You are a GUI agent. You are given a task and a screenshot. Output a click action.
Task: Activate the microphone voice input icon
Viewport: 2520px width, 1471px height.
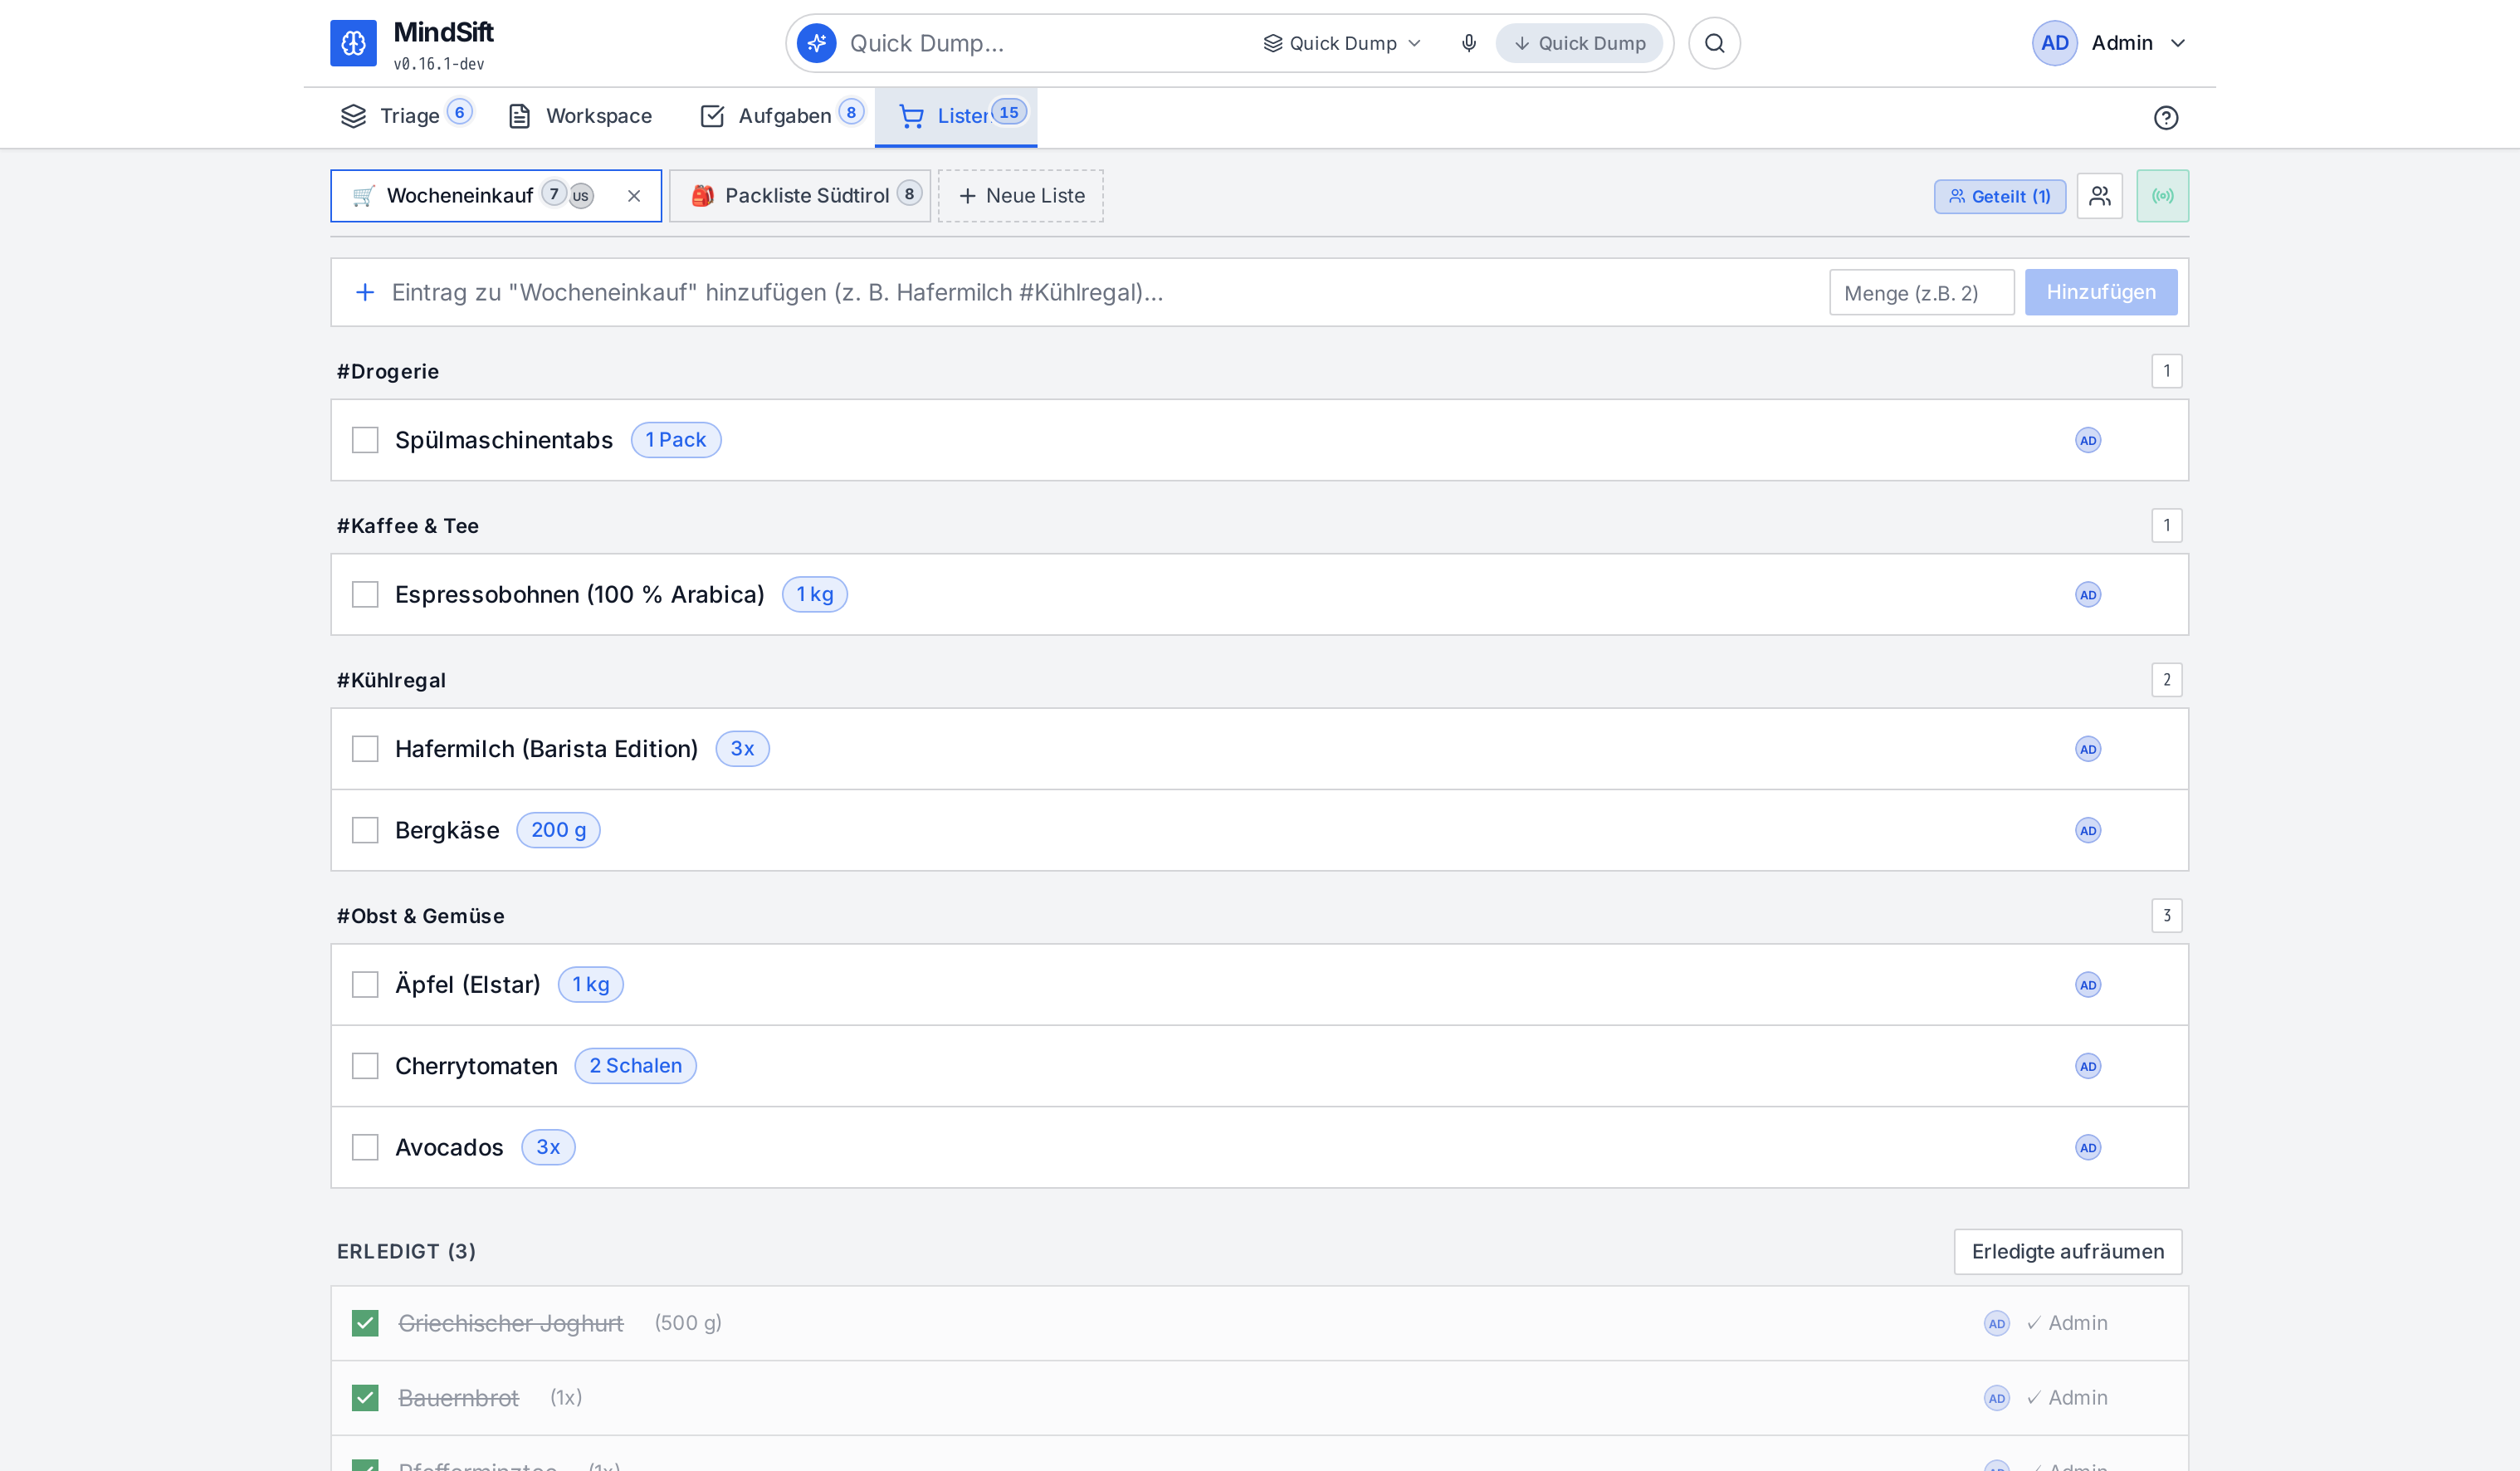[1468, 43]
